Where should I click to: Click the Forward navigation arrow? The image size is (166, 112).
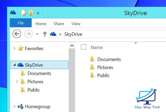click(x=29, y=34)
